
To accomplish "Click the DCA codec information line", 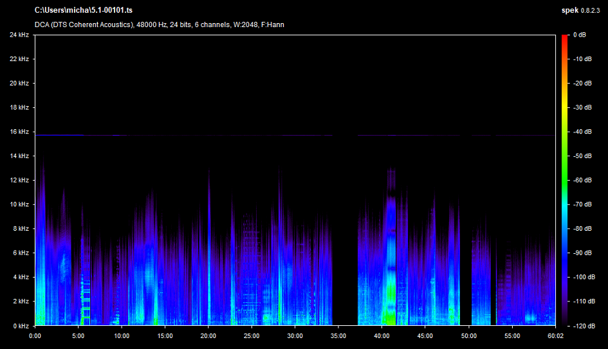I will coord(160,24).
